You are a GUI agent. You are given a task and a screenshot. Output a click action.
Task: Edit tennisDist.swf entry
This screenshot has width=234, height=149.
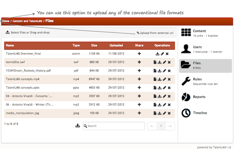pos(165,62)
